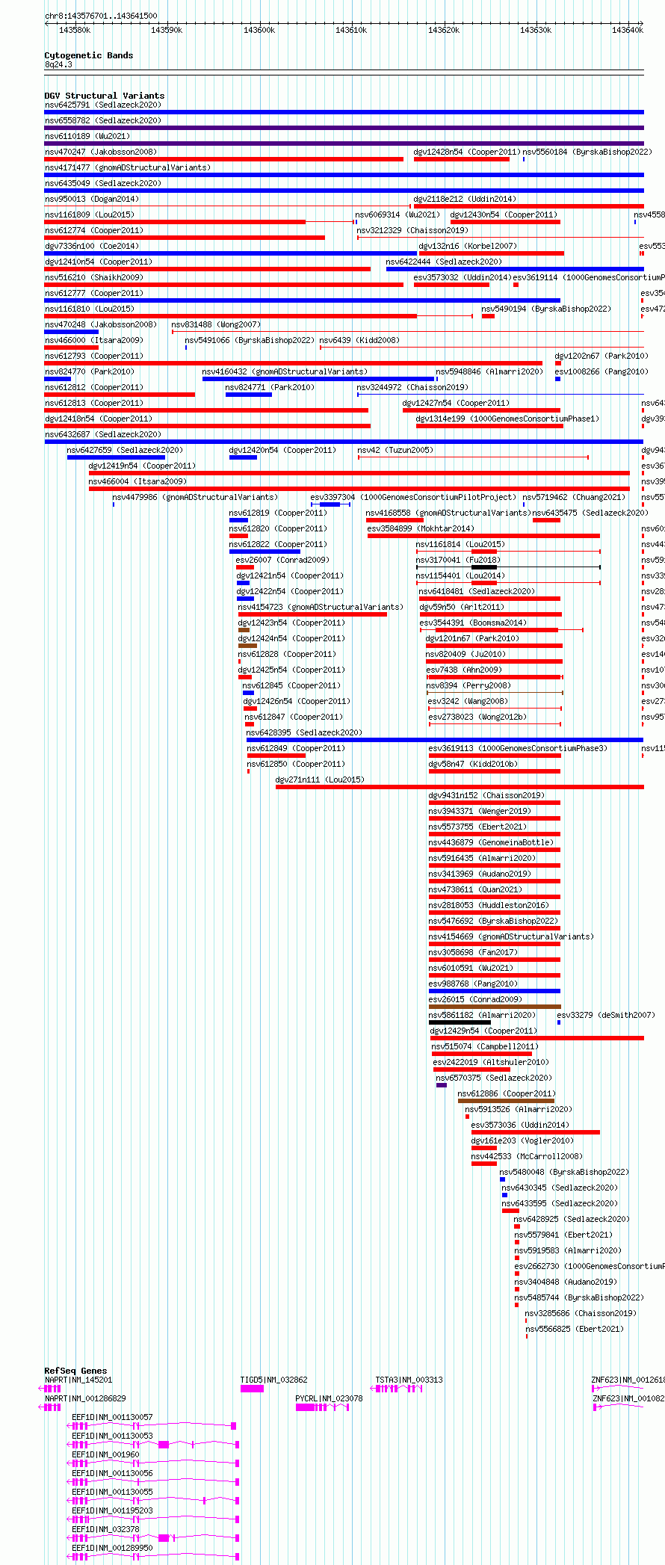The image size is (665, 1565).
Task: Open TIGD5 NM_032862 gene link
Action: (273, 1380)
